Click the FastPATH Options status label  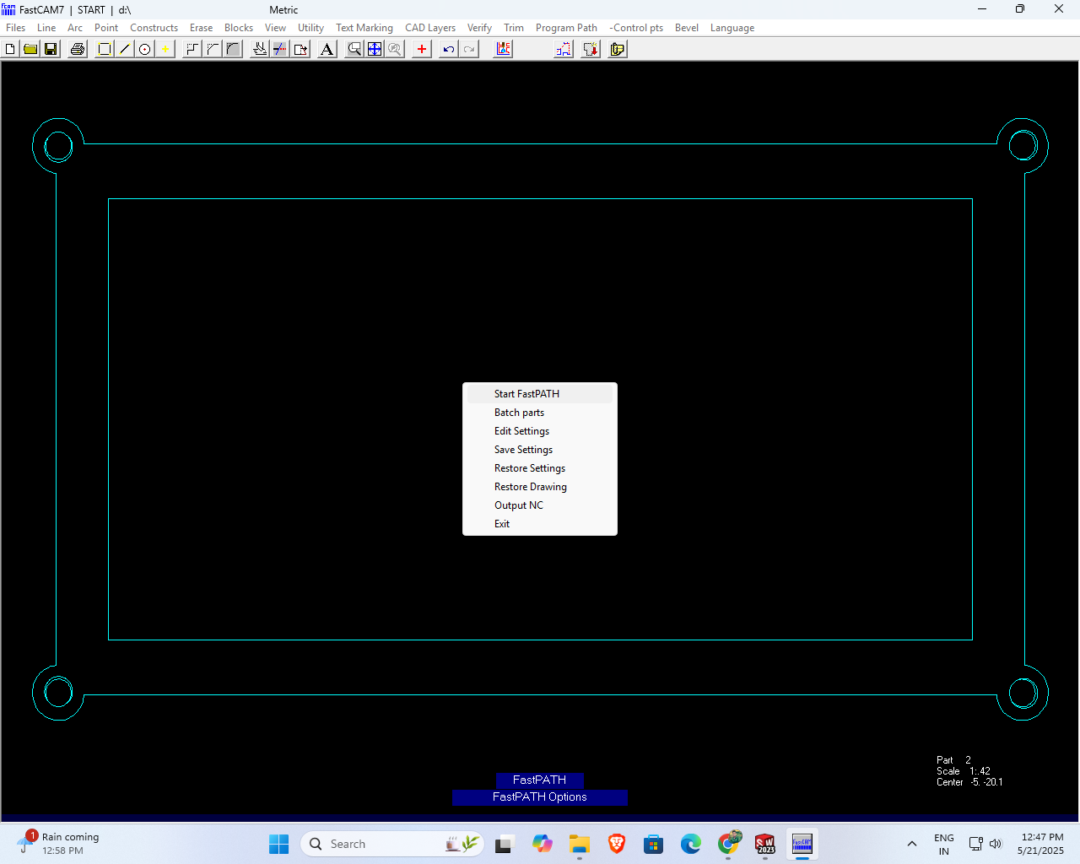click(540, 797)
